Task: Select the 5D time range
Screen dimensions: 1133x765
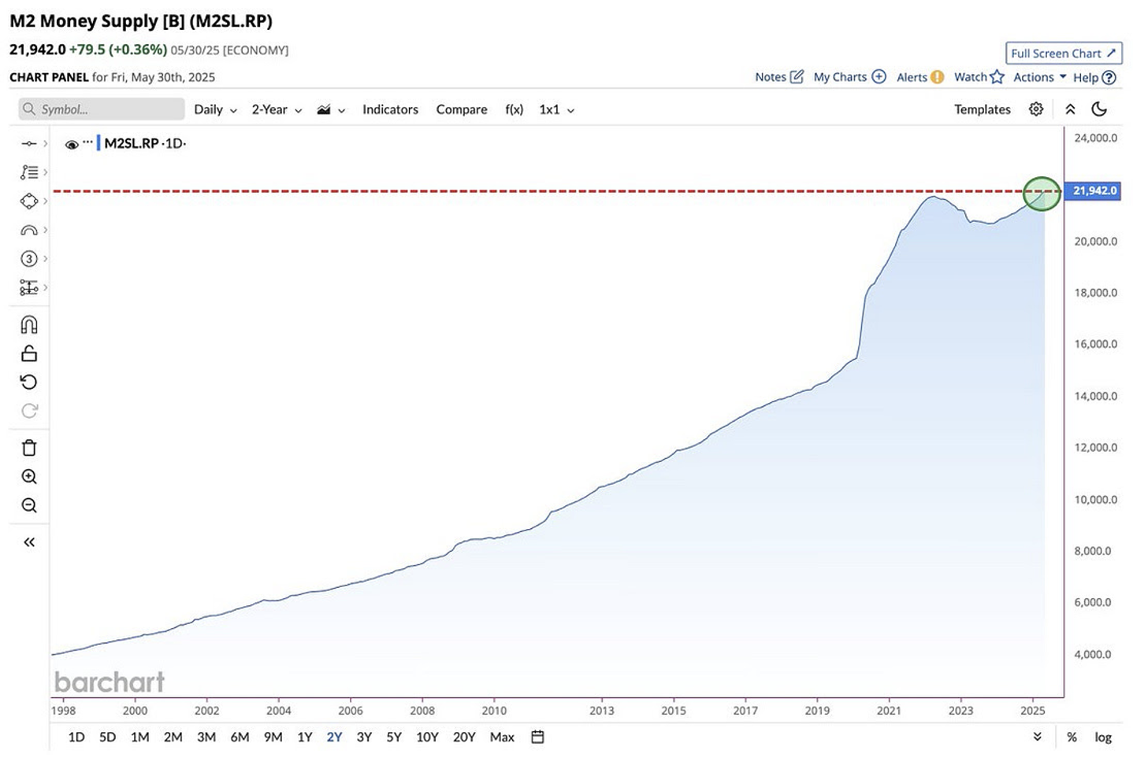Action: 107,737
